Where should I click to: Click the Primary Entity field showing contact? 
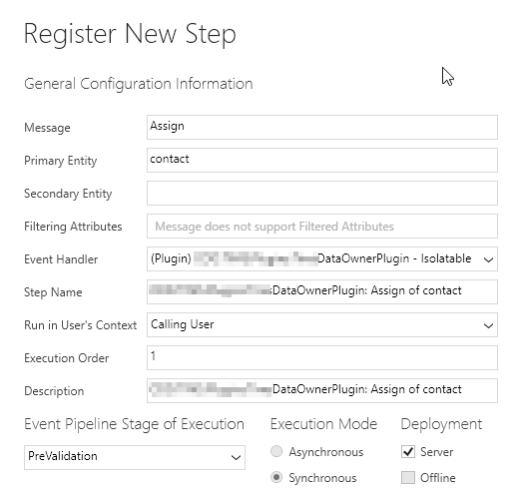click(322, 160)
